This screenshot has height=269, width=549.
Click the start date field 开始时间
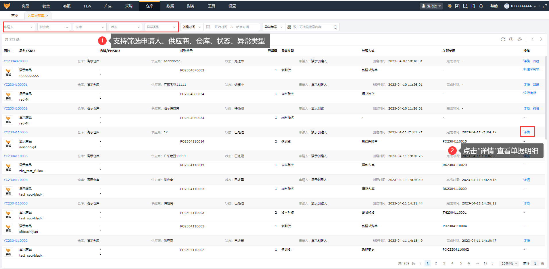click(x=221, y=27)
